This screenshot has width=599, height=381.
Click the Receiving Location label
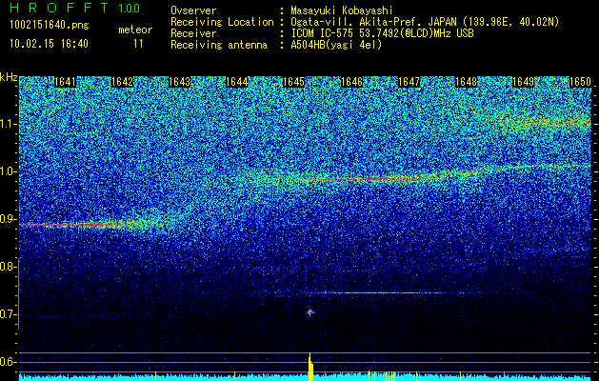(x=222, y=22)
